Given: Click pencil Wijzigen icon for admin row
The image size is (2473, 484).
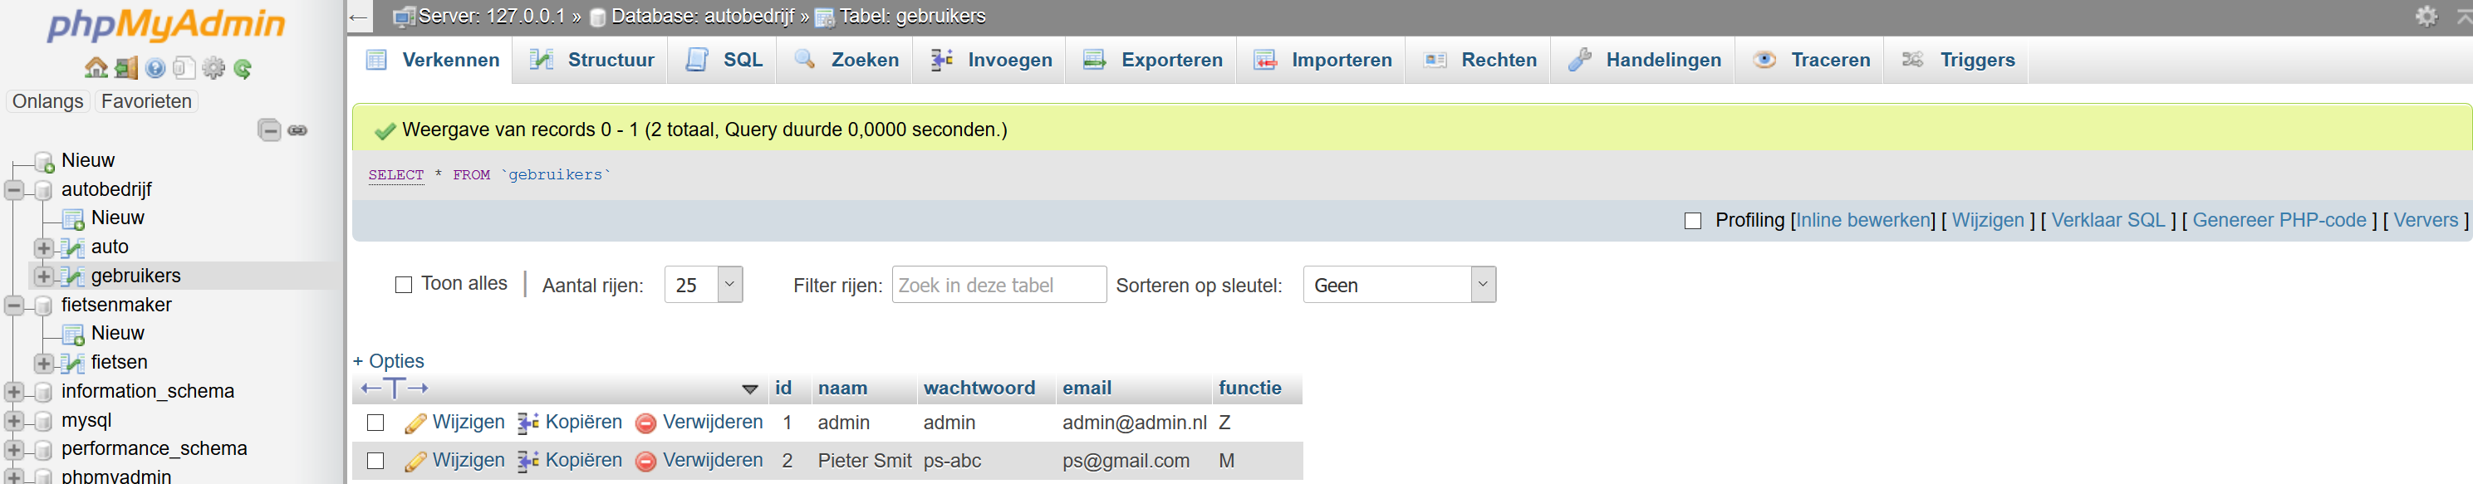Looking at the screenshot, I should click(x=415, y=423).
